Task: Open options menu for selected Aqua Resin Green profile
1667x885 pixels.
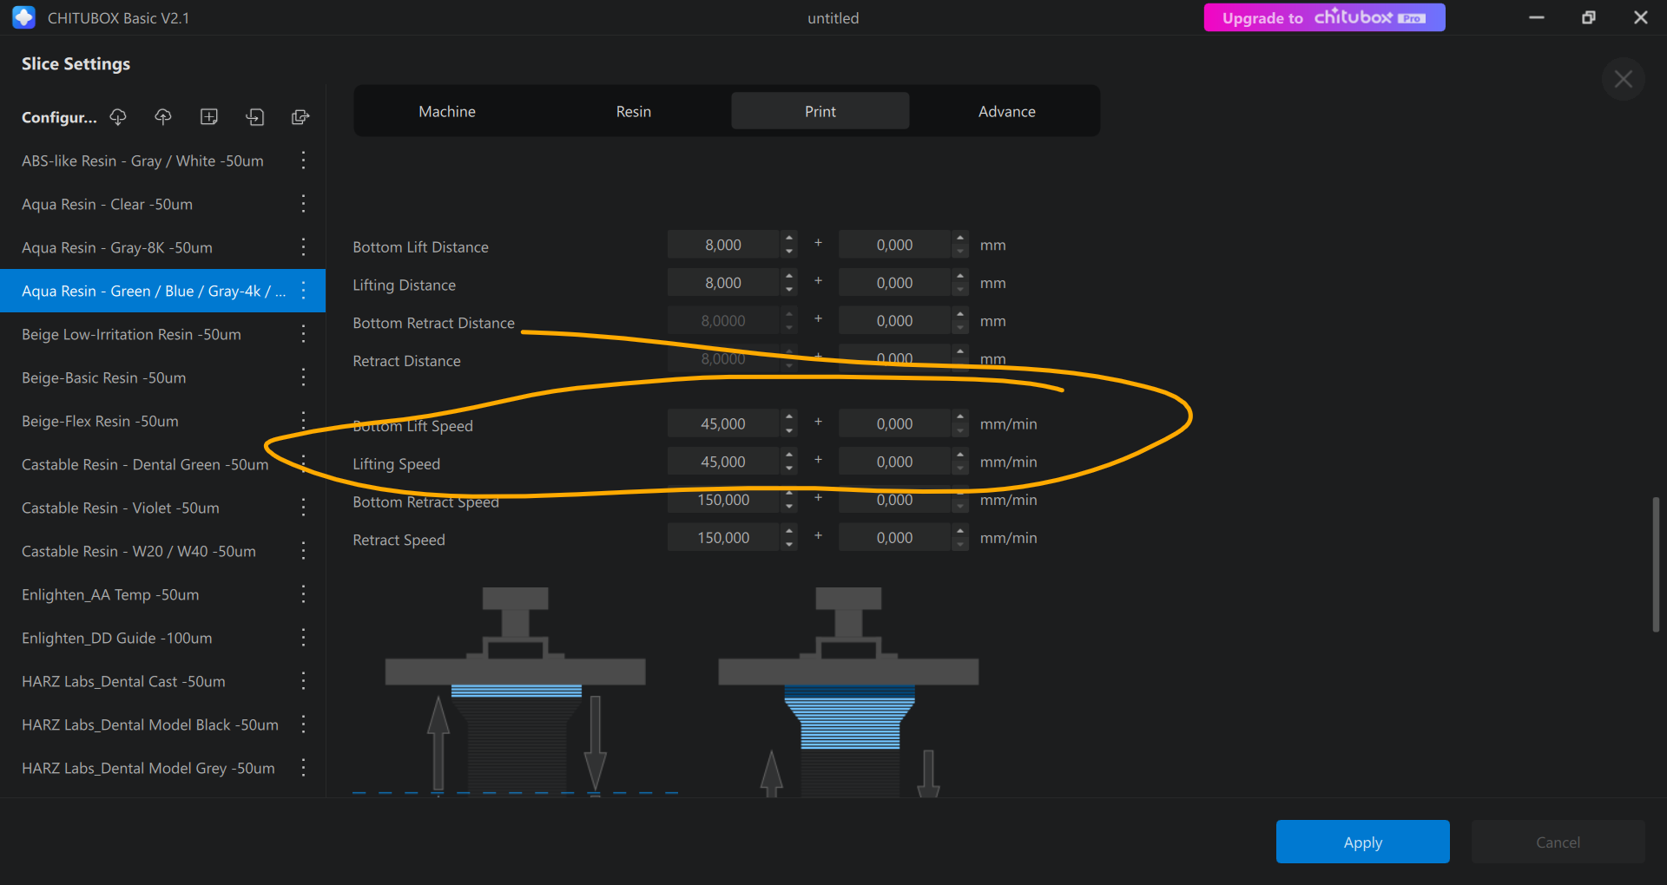Action: click(x=303, y=291)
